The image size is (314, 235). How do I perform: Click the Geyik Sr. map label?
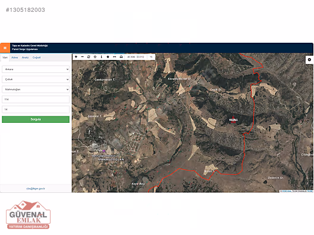coord(216,90)
